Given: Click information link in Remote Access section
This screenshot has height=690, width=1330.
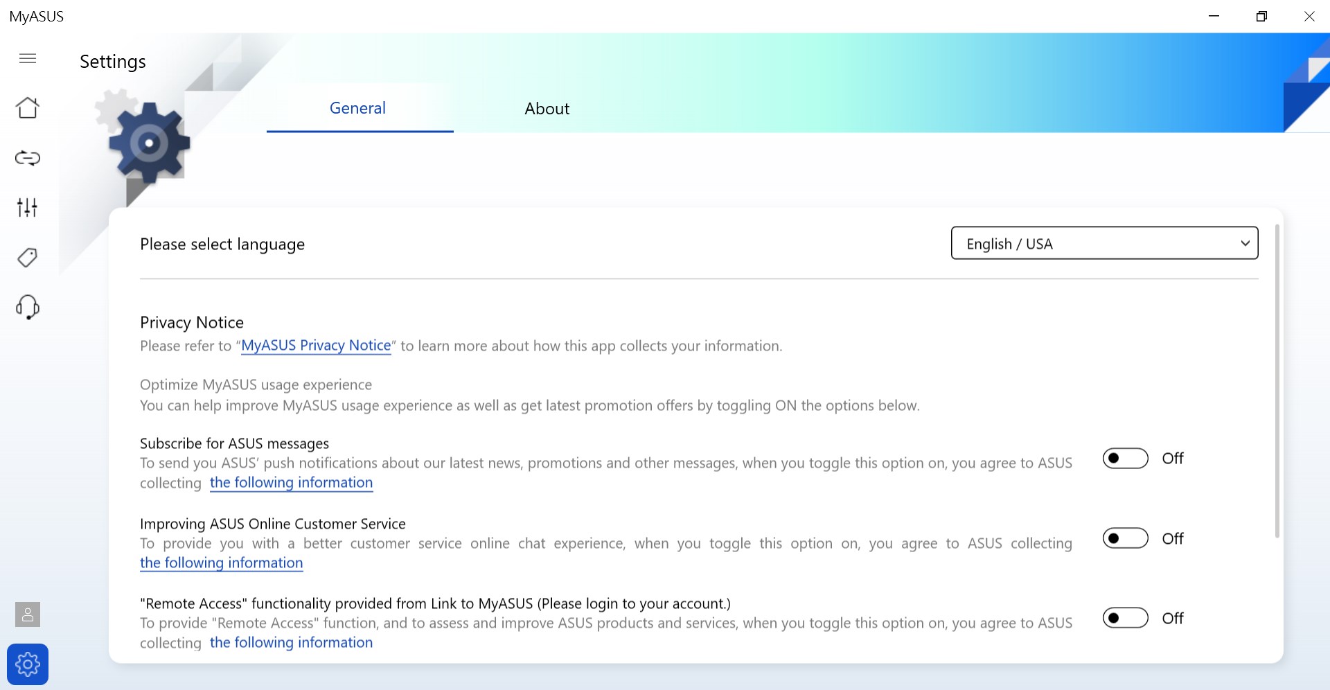Looking at the screenshot, I should pyautogui.click(x=291, y=642).
